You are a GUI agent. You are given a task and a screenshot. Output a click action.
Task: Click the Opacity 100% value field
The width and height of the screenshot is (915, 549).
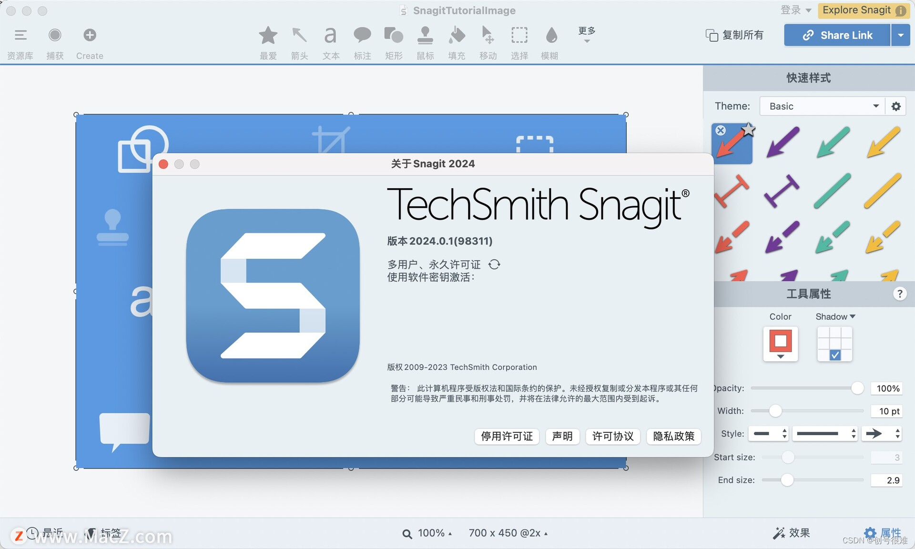(886, 388)
